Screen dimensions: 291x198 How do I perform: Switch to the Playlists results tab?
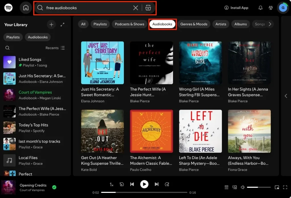[100, 24]
